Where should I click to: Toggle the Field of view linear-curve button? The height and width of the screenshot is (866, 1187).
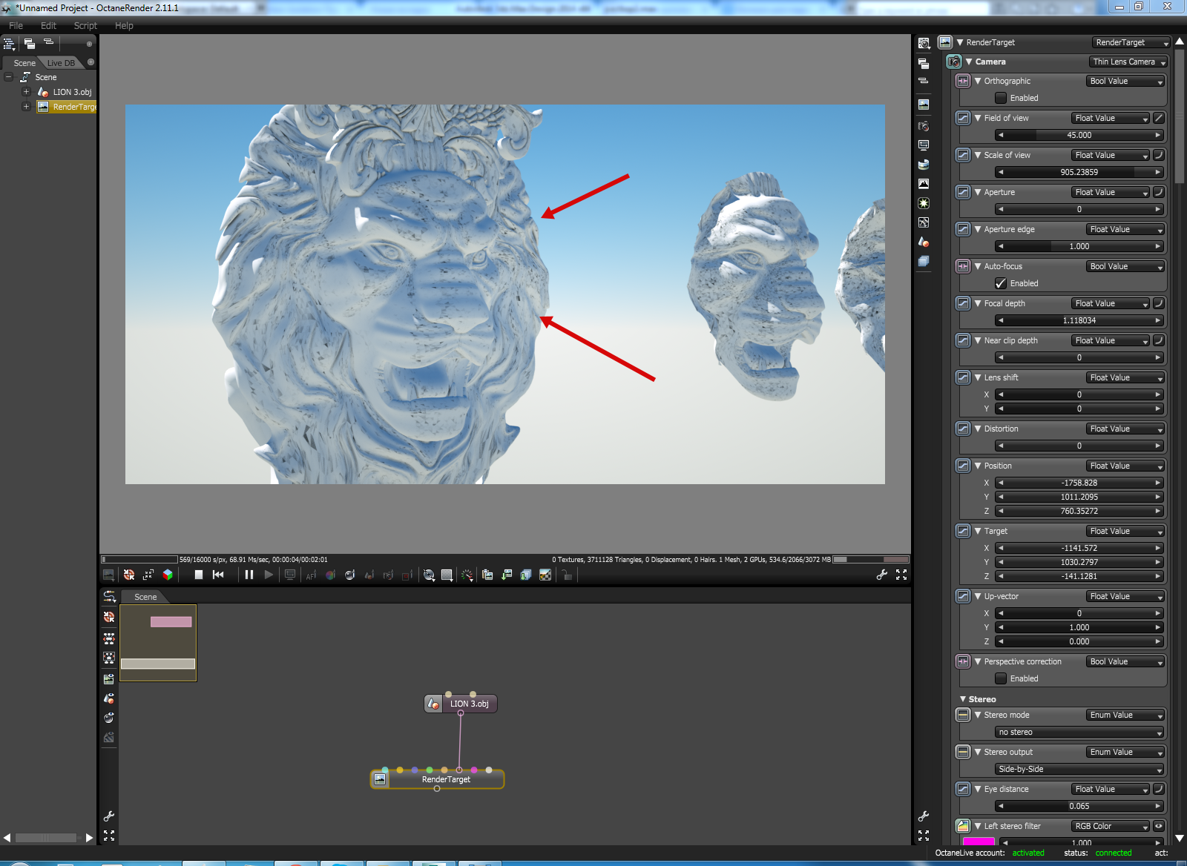[1159, 118]
